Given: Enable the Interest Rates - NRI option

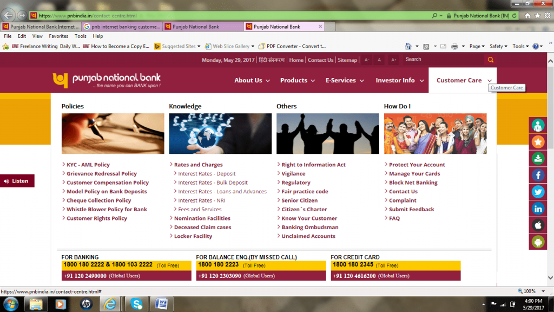Looking at the screenshot, I should [x=203, y=200].
